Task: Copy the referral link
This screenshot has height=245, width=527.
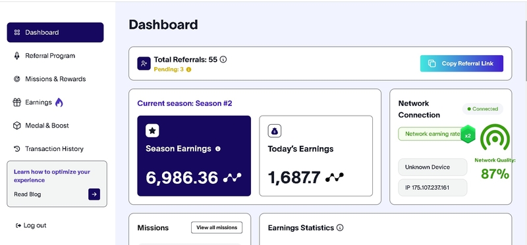Action: (x=462, y=63)
